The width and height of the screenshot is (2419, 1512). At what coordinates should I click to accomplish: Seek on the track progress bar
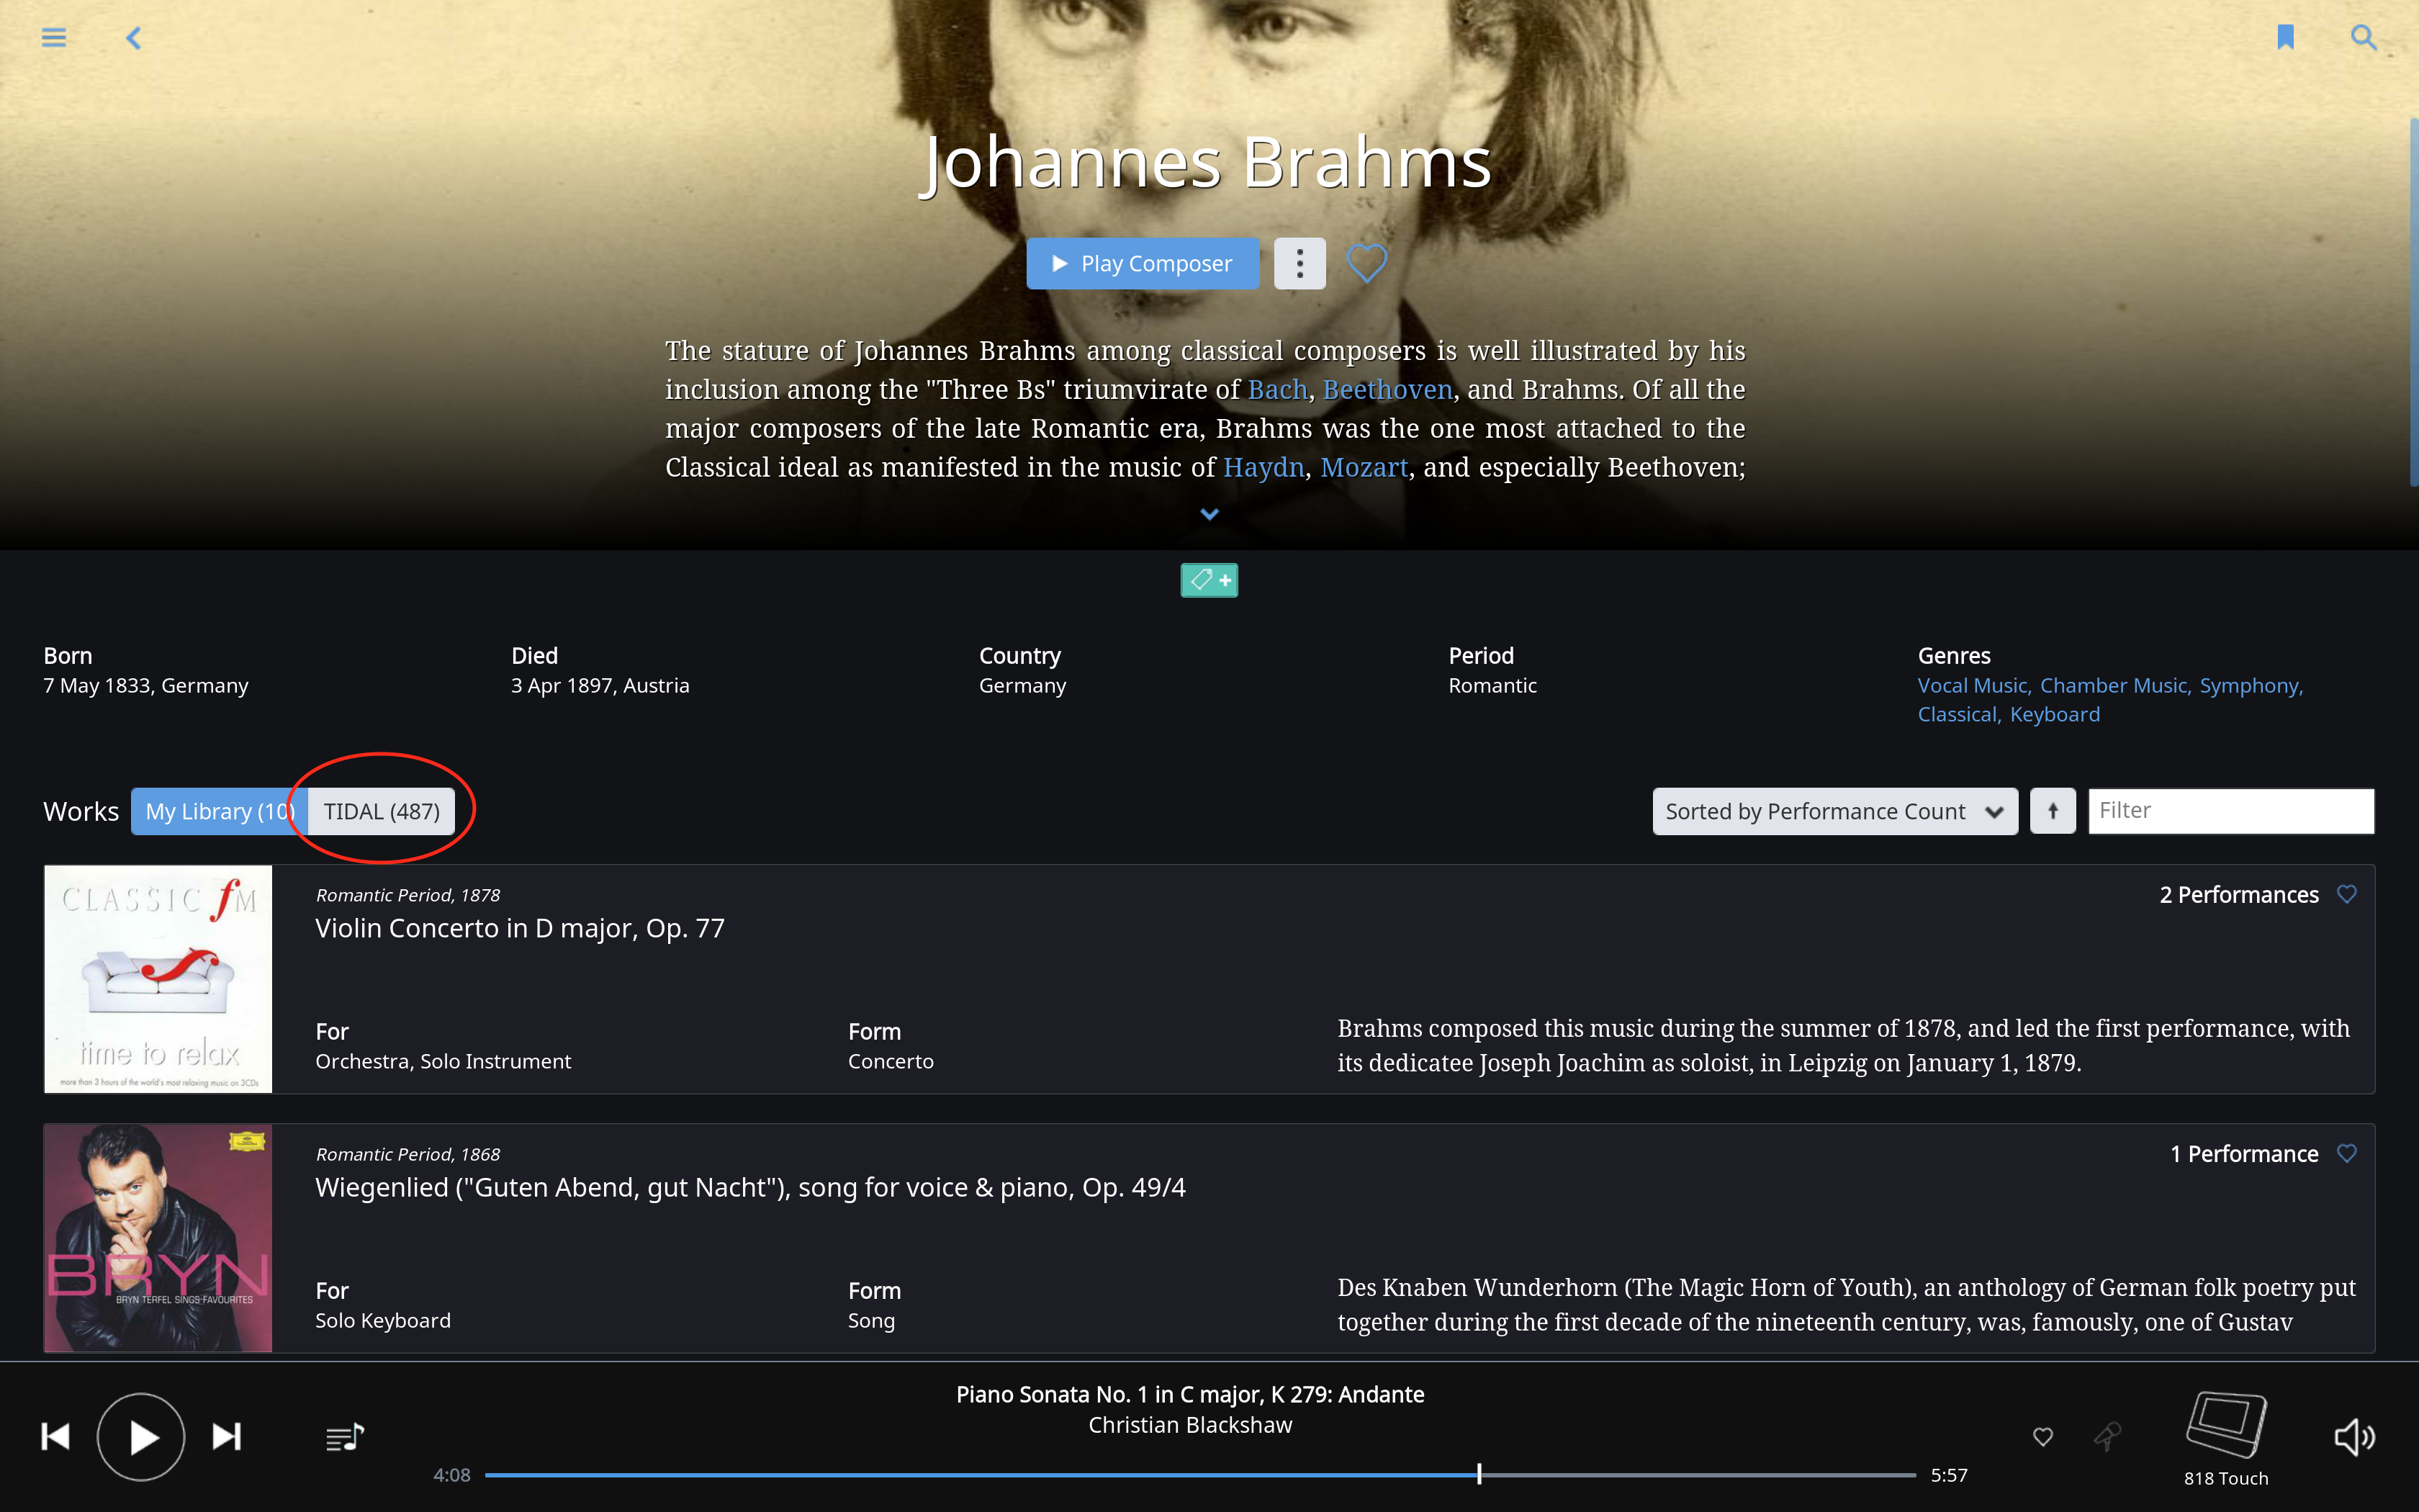[1199, 1474]
